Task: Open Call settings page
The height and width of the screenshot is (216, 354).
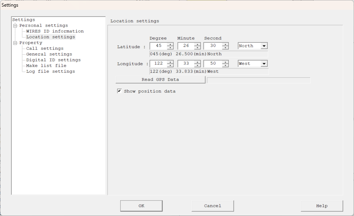Action: [x=45, y=49]
